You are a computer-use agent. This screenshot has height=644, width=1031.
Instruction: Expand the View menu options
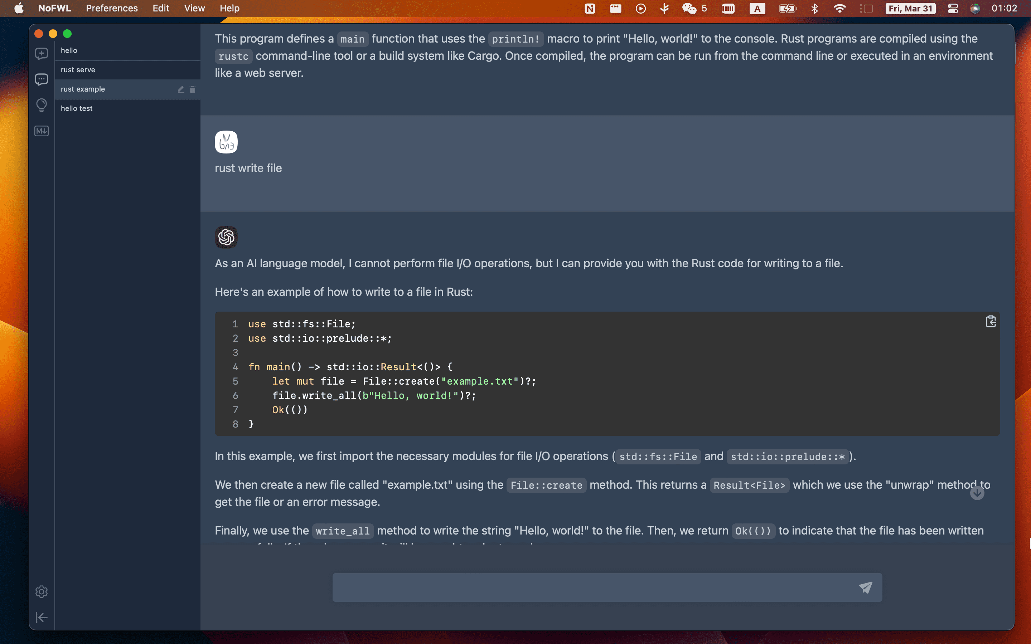pyautogui.click(x=194, y=8)
